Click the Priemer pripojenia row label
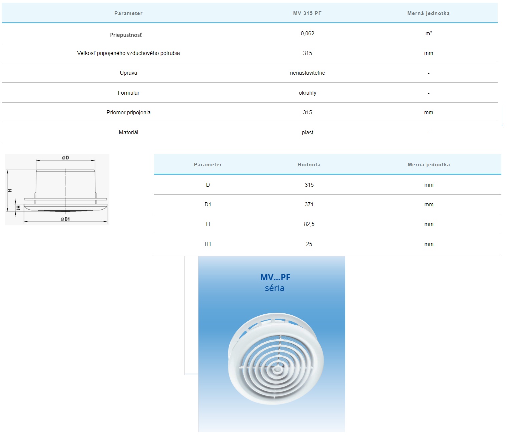Viewport: 529px width, 436px height. [x=128, y=112]
